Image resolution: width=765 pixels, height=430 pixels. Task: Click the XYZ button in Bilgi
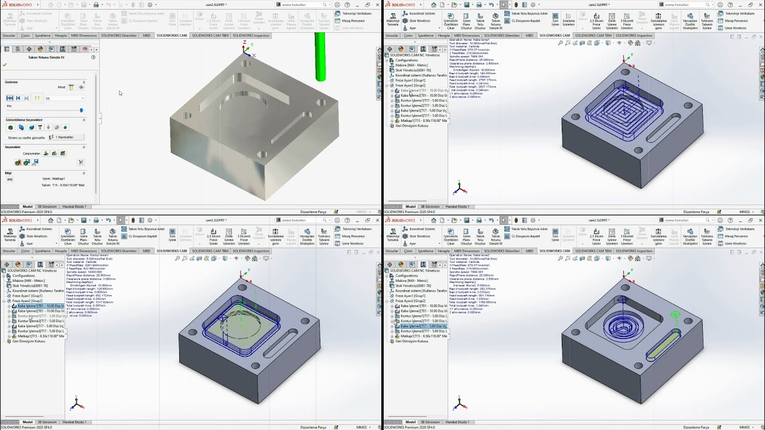pyautogui.click(x=10, y=179)
